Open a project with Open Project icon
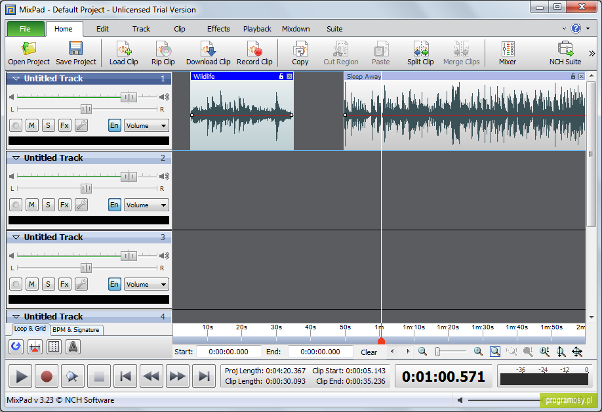The image size is (602, 412). (29, 53)
